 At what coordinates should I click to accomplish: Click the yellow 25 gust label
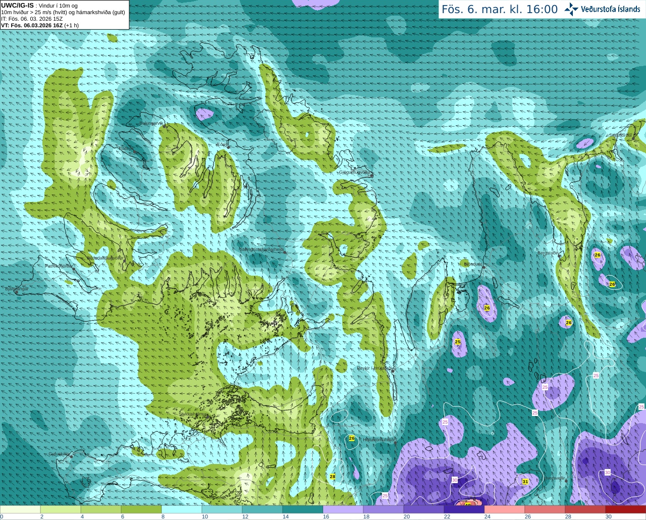tap(458, 342)
